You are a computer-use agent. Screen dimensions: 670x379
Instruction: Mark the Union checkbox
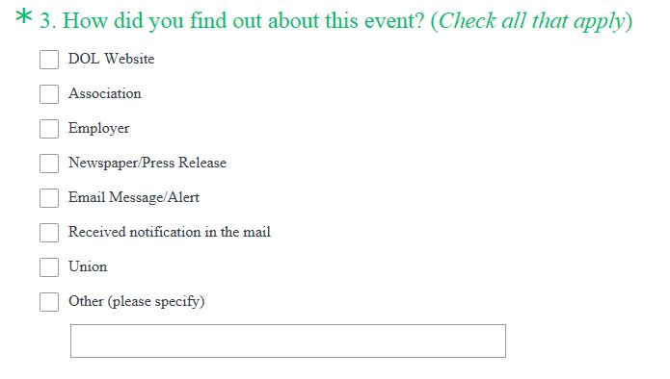(x=49, y=267)
